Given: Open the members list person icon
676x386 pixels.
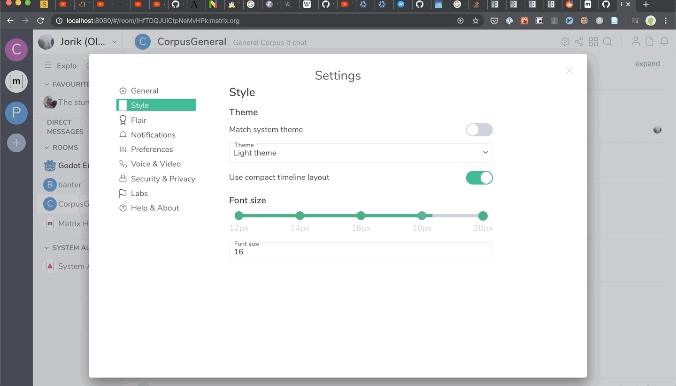Looking at the screenshot, I should pyautogui.click(x=635, y=42).
